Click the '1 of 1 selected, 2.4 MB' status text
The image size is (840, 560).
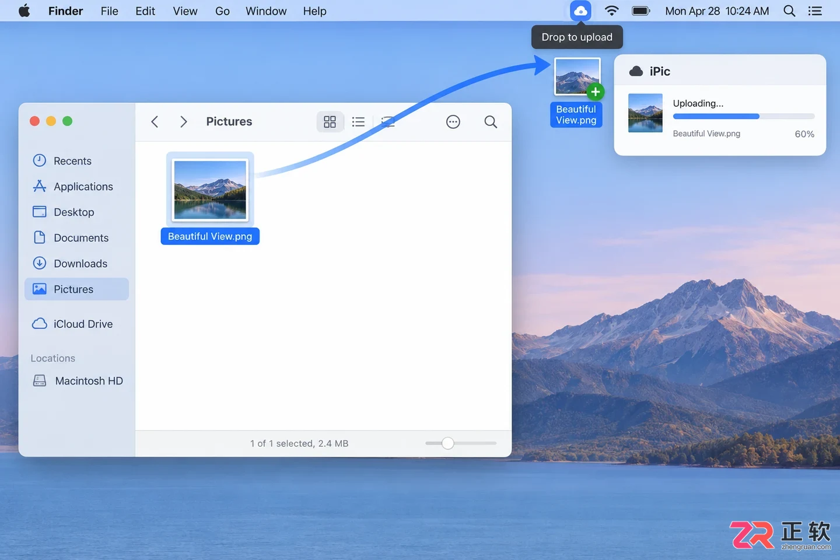(x=299, y=443)
